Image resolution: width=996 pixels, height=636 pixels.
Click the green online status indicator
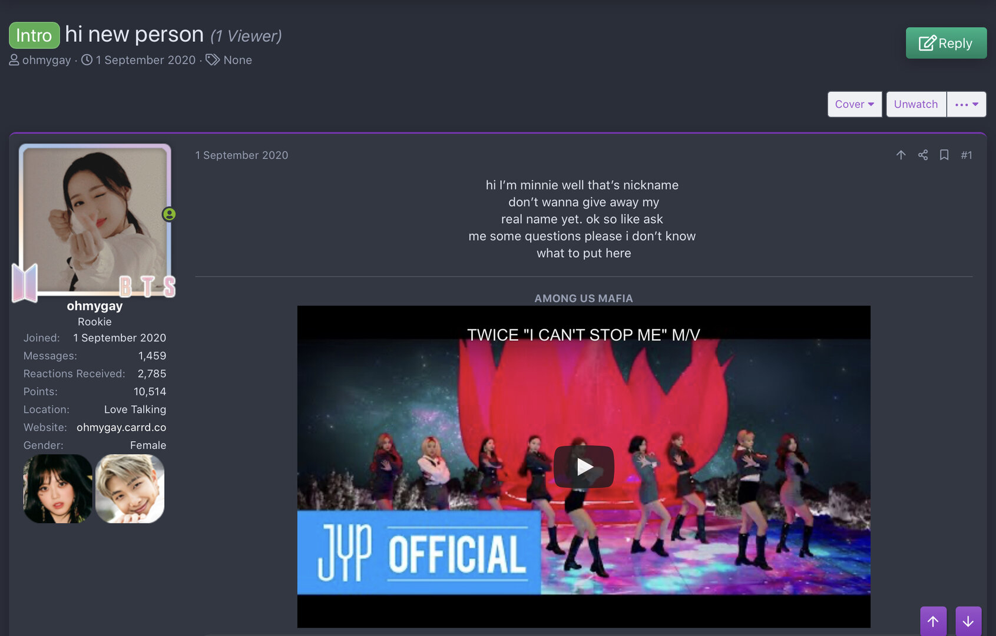click(169, 214)
